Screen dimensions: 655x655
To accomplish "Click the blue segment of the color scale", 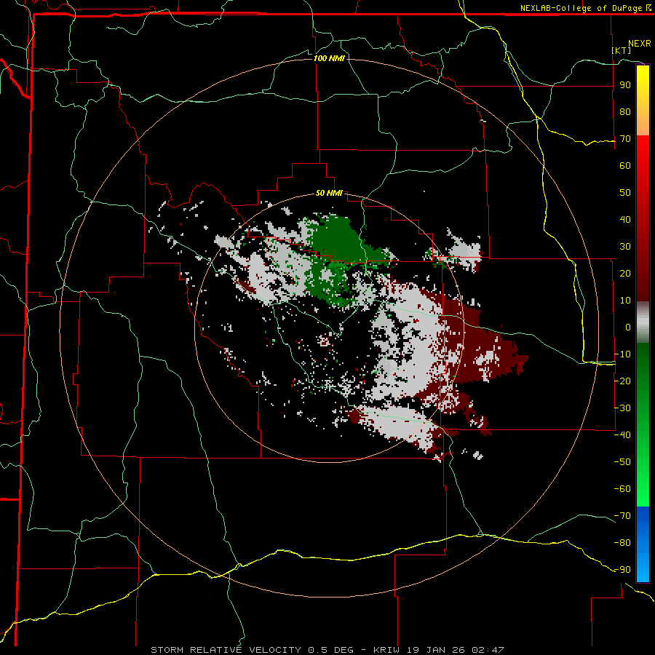I will pos(643,544).
